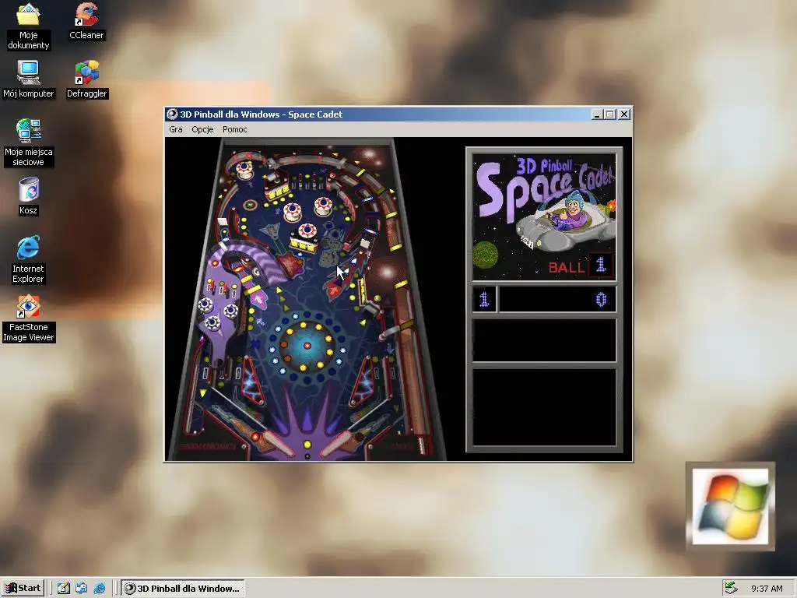
Task: Click the blue center wormhole circle
Action: pyautogui.click(x=307, y=346)
